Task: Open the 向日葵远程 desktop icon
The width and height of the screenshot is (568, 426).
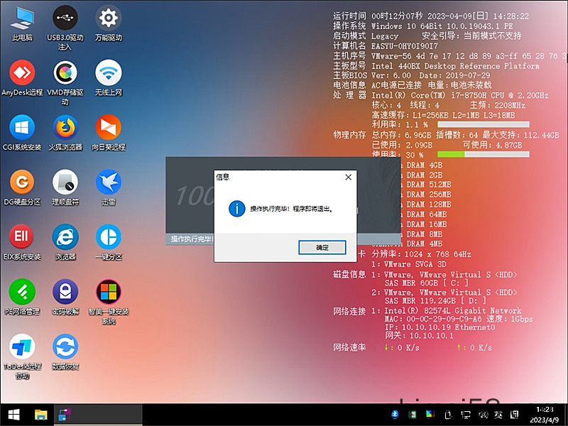Action: click(109, 133)
